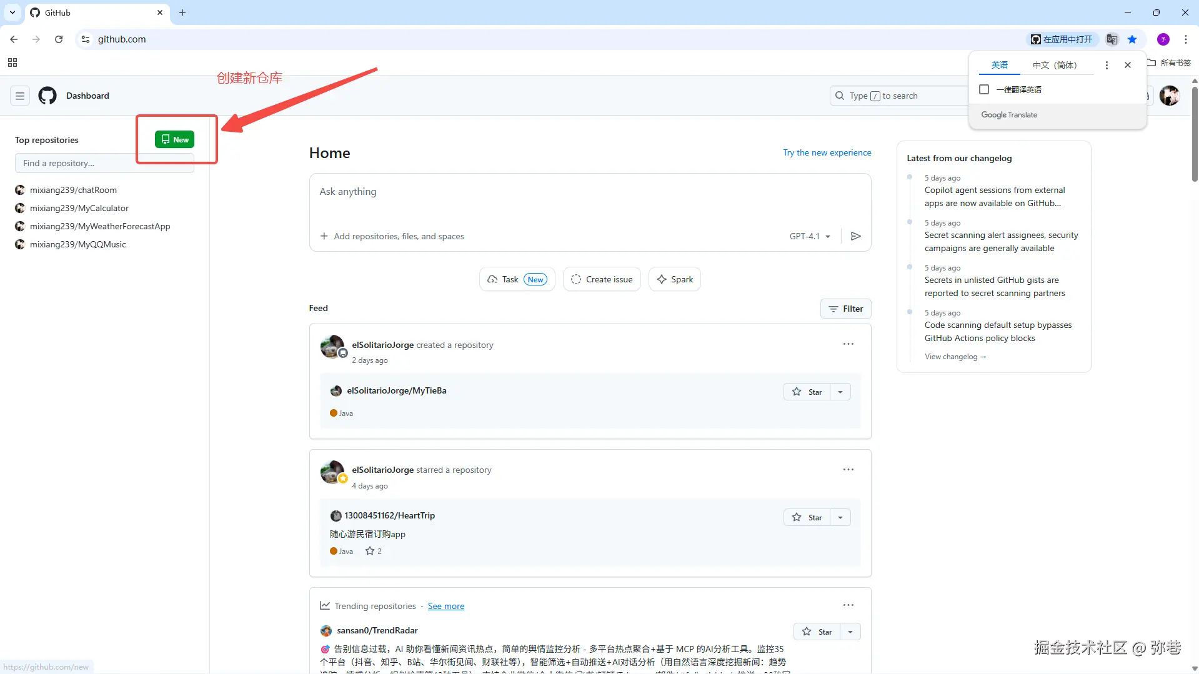Open the GPT-4.1 model dropdown
Image resolution: width=1199 pixels, height=674 pixels.
pos(810,236)
